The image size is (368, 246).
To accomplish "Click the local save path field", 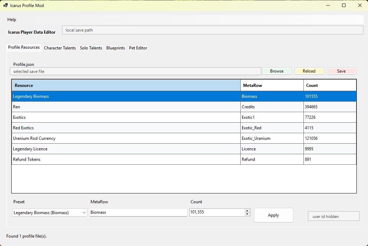I will point(213,30).
